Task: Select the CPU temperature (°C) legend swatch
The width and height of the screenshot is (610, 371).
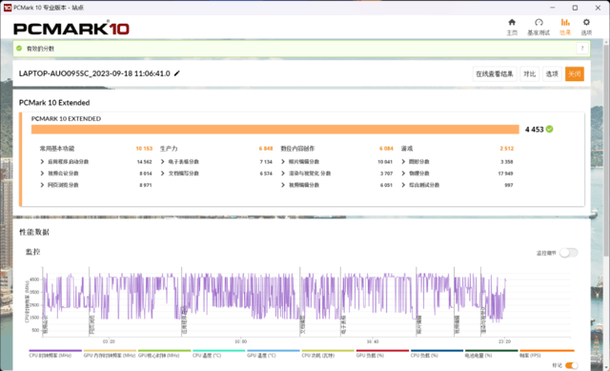Action: click(x=218, y=351)
